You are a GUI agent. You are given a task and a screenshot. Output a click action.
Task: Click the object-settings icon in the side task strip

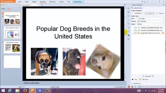tap(129, 35)
